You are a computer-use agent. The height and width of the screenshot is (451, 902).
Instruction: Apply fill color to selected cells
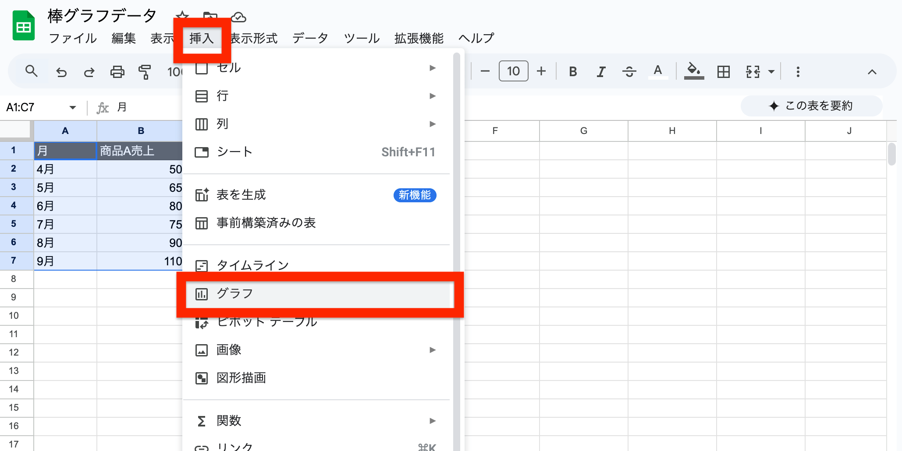click(x=693, y=71)
